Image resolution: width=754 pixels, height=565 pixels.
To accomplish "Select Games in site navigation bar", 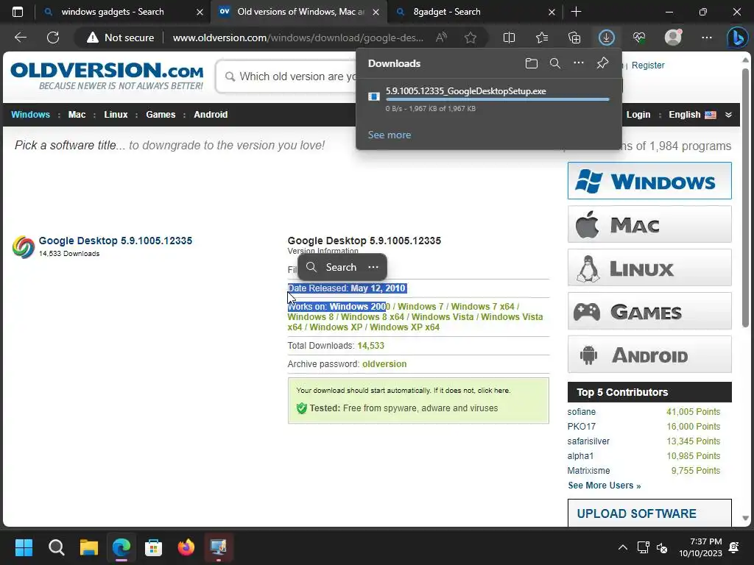I will (x=161, y=115).
